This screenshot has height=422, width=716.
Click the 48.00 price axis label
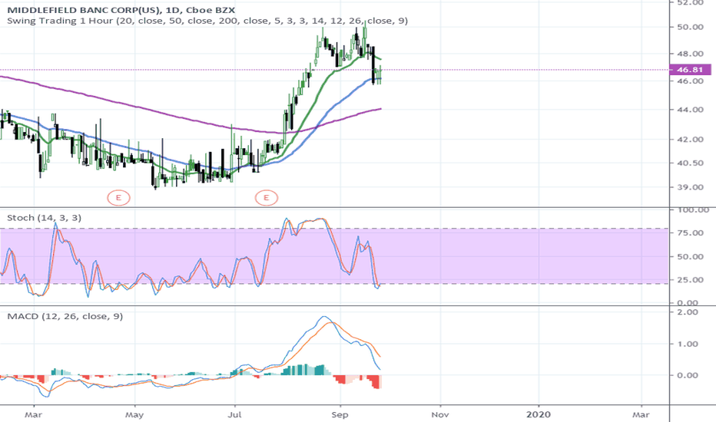click(x=691, y=54)
